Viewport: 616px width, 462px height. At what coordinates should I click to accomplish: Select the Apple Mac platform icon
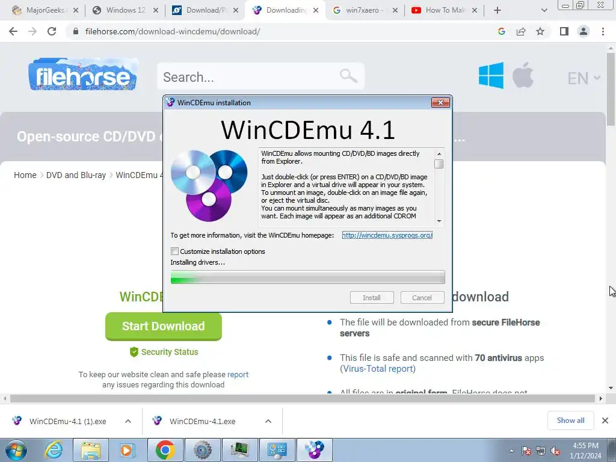(523, 75)
